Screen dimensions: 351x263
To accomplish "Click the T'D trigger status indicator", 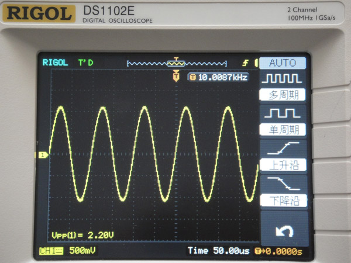I will pos(86,63).
